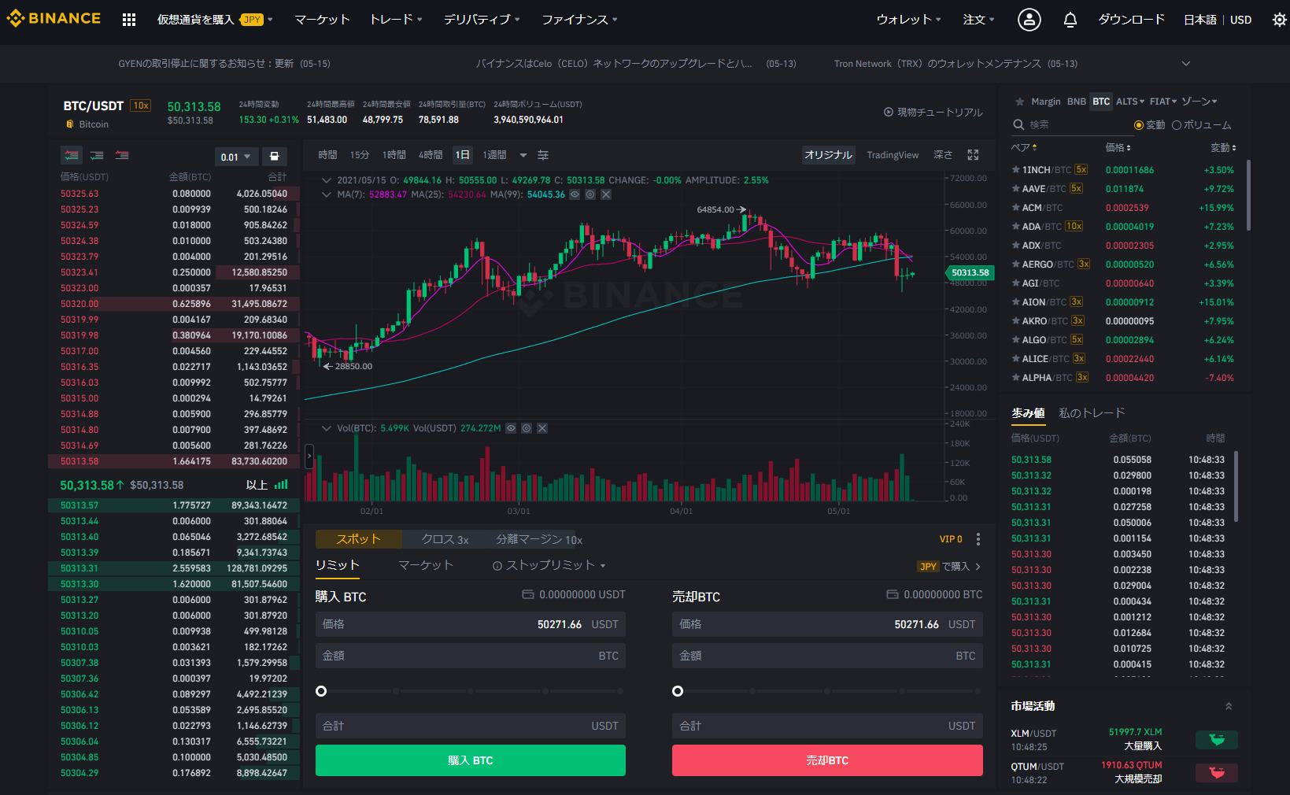Sort pair list by ペア column

coord(1024,148)
